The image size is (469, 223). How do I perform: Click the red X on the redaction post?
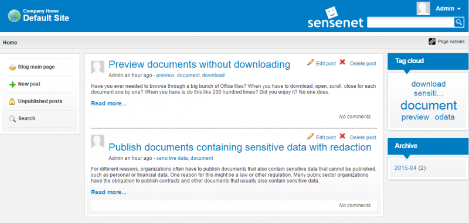(x=342, y=136)
